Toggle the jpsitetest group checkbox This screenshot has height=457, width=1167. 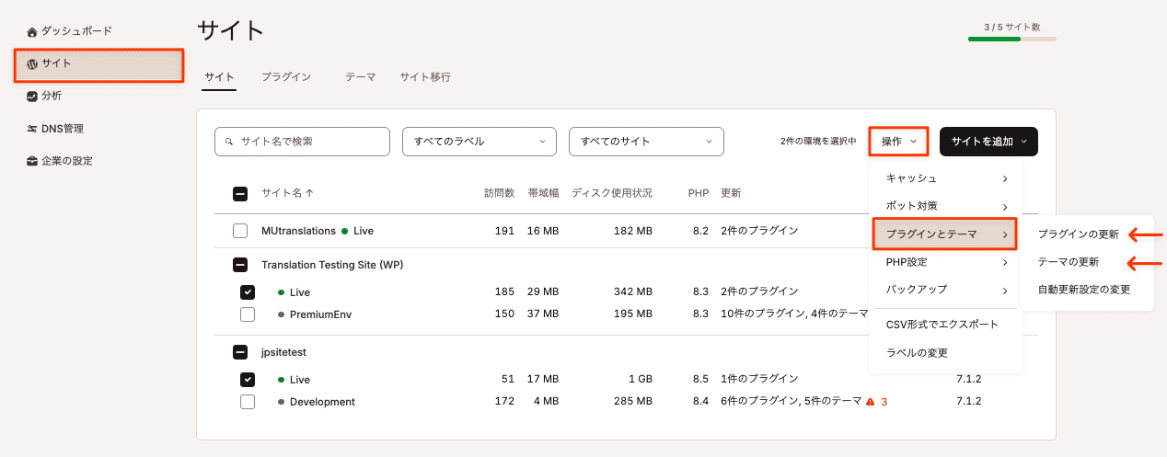coord(240,352)
